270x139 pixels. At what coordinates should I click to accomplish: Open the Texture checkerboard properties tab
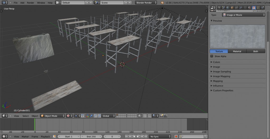[x=254, y=8]
